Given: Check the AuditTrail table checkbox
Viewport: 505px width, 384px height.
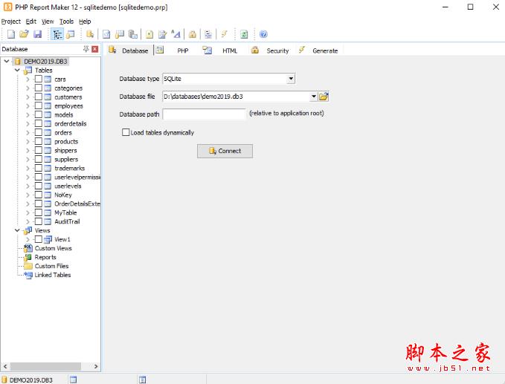Looking at the screenshot, I should 39,221.
